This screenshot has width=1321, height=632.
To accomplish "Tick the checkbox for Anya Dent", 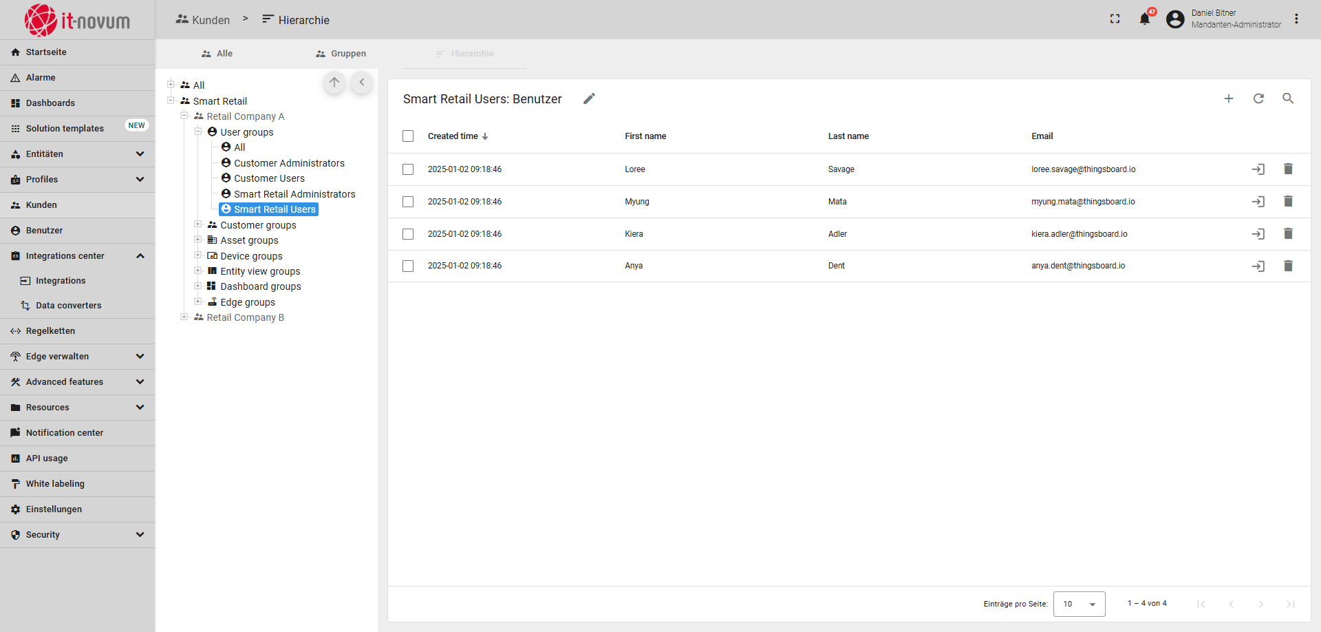I will tap(408, 266).
